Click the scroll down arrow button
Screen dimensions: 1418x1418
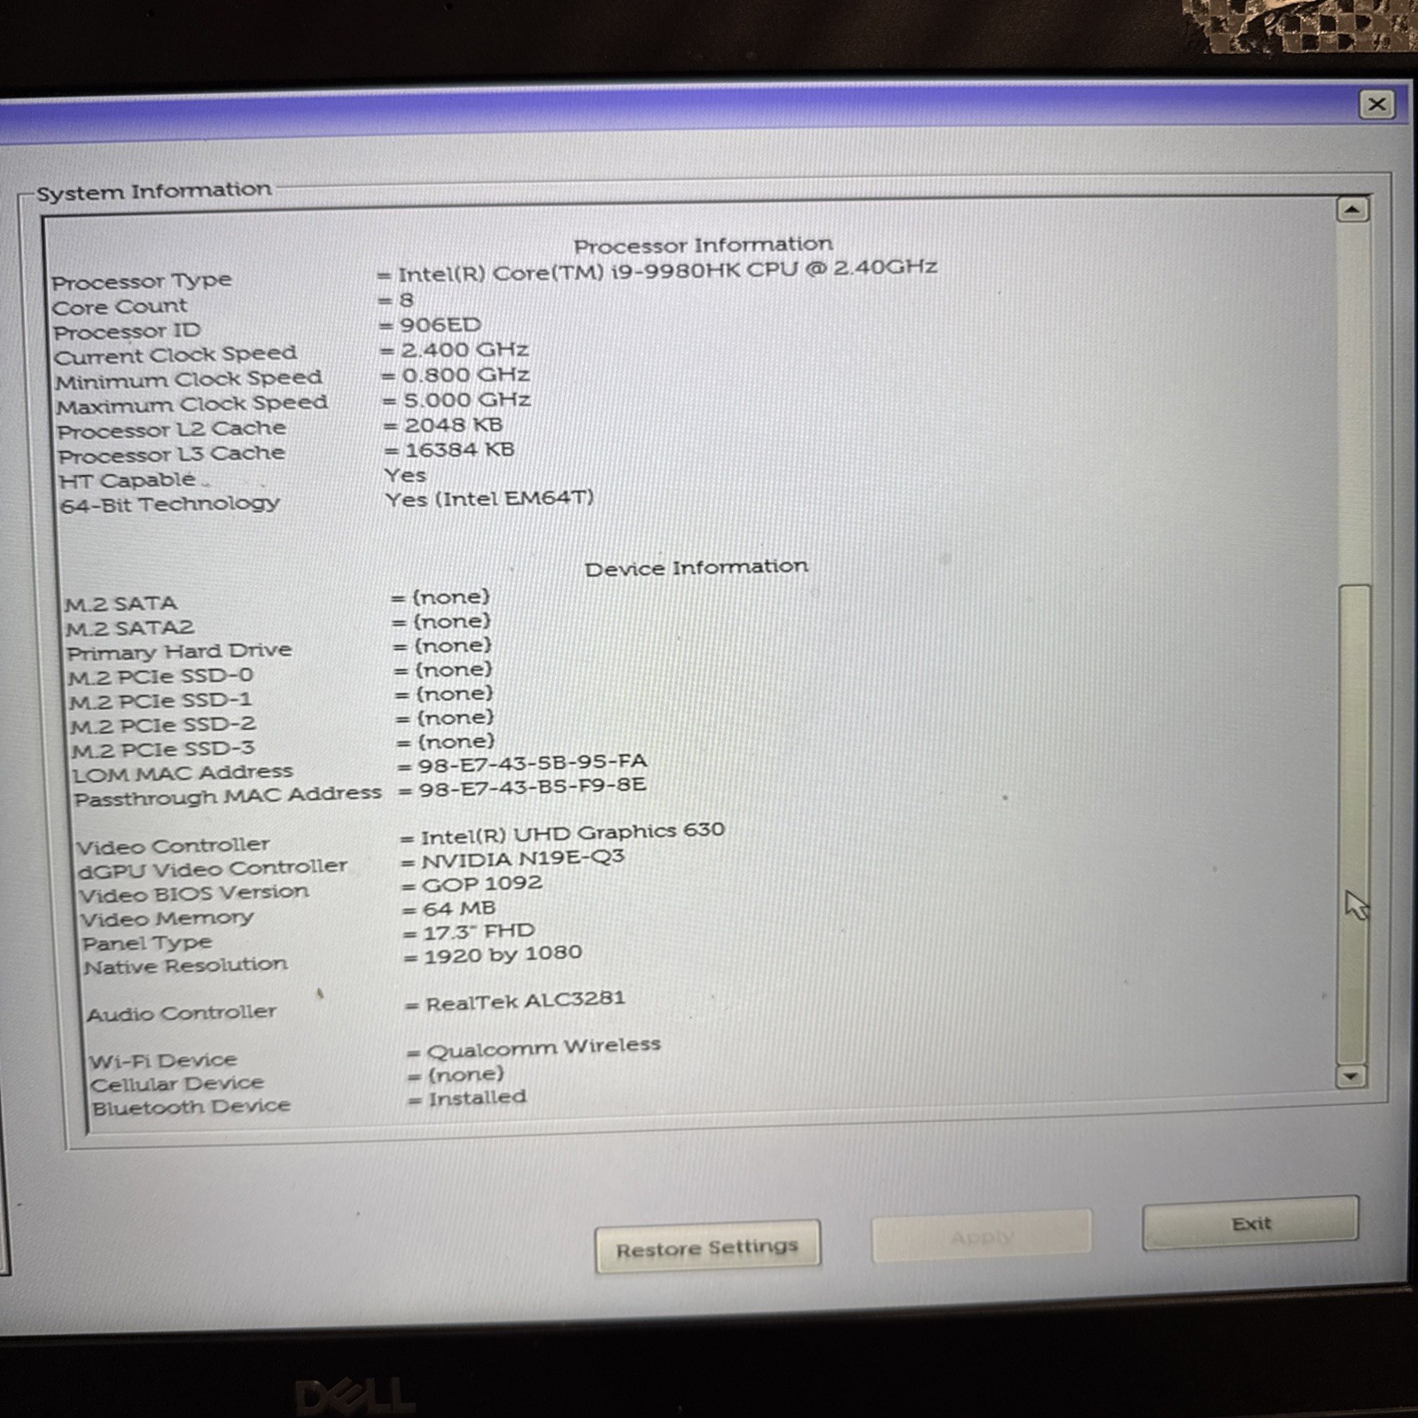click(1351, 1076)
